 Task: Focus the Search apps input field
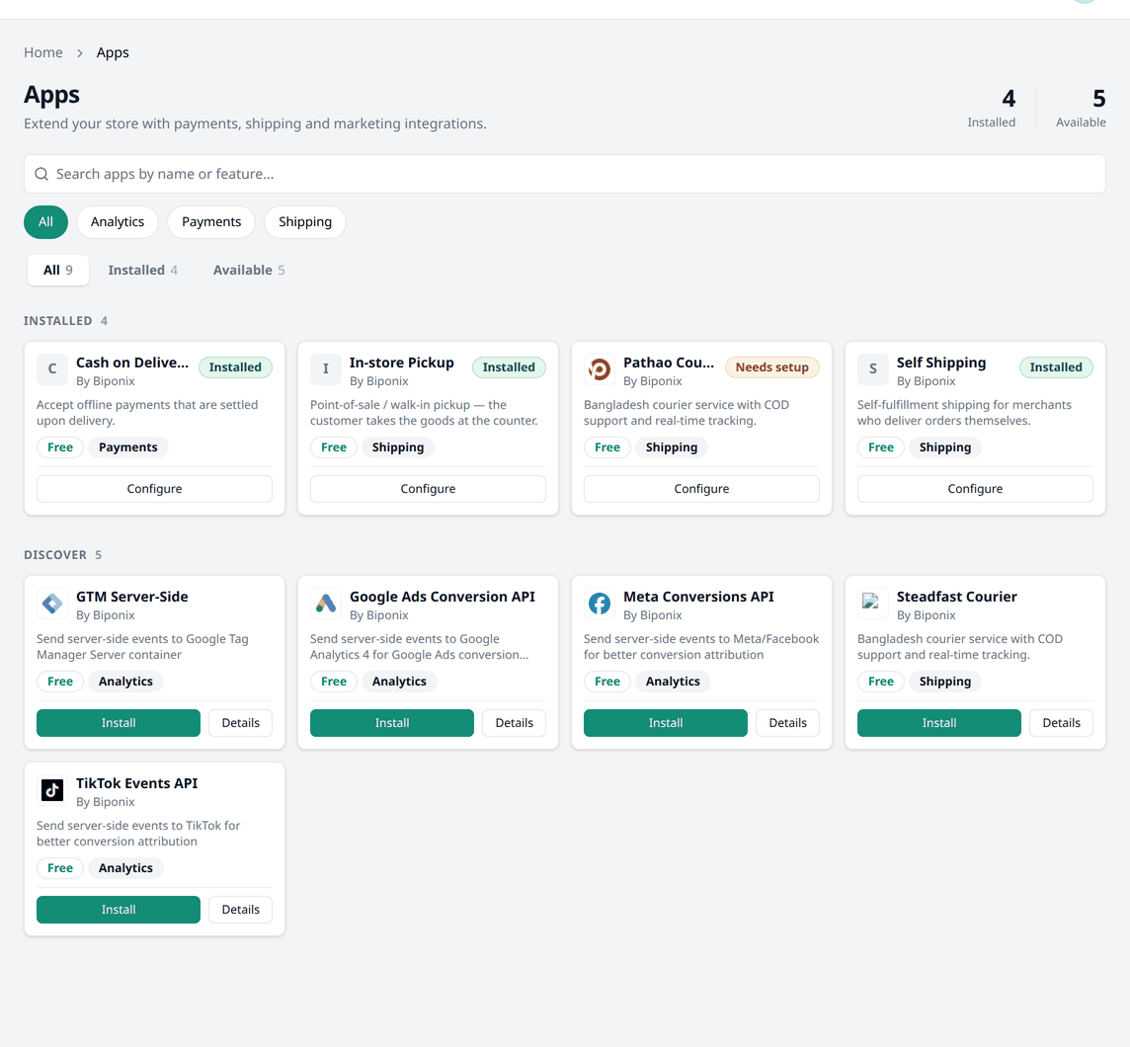click(565, 174)
